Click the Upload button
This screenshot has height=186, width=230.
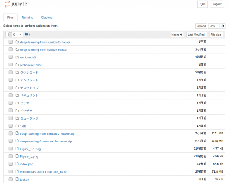(x=201, y=26)
